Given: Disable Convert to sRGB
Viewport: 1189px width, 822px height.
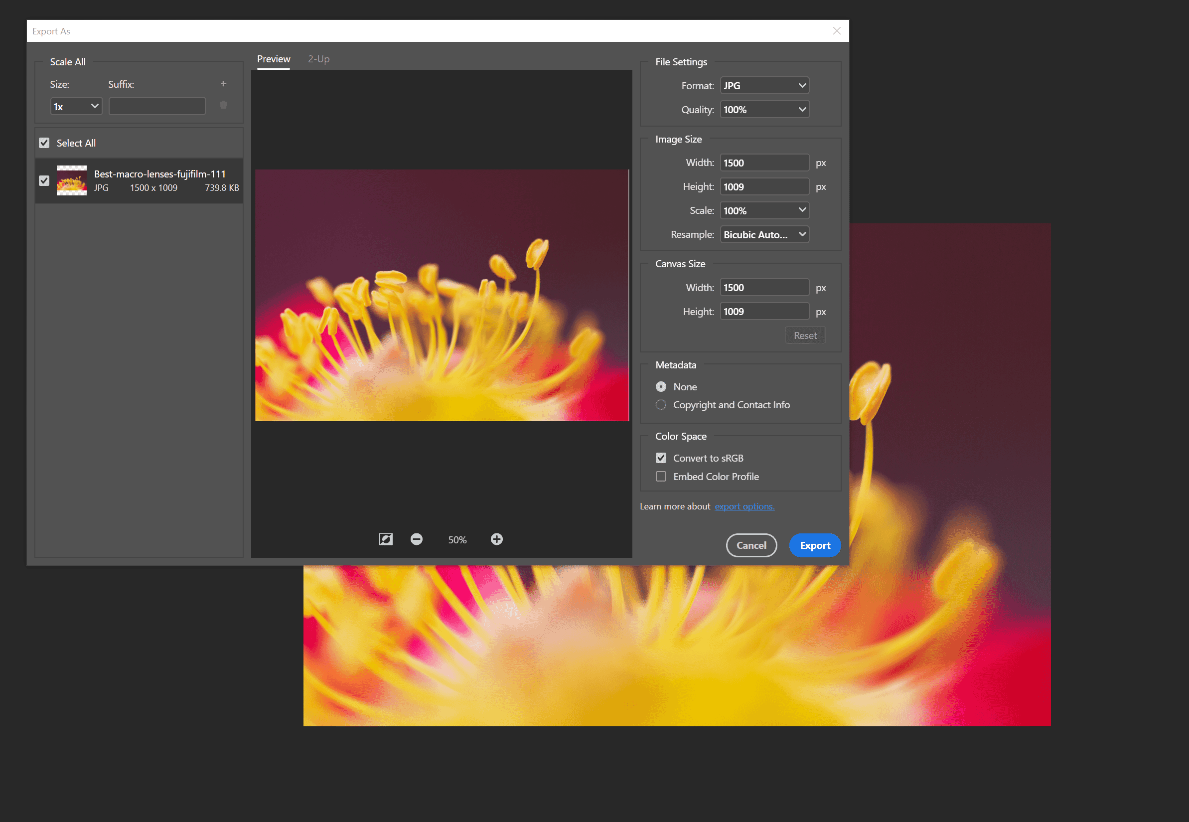Looking at the screenshot, I should point(661,457).
